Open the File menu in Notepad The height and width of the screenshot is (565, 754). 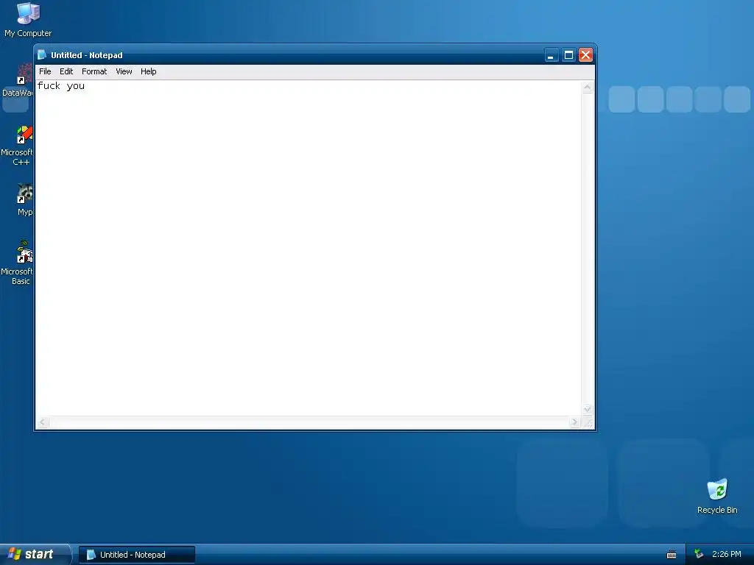pyautogui.click(x=45, y=71)
